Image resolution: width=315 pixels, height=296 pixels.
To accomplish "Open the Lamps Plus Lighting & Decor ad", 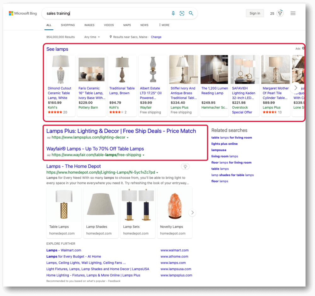I will (121, 131).
